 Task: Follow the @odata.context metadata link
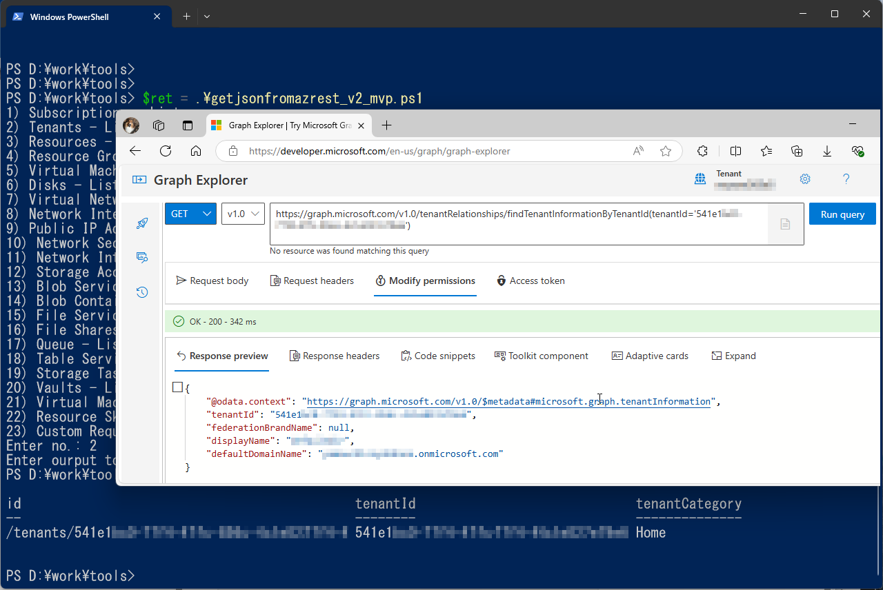[508, 401]
